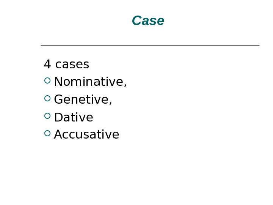The height and width of the screenshot is (205, 273).
Task: Click the left end of divider line
Action: (x=42, y=46)
